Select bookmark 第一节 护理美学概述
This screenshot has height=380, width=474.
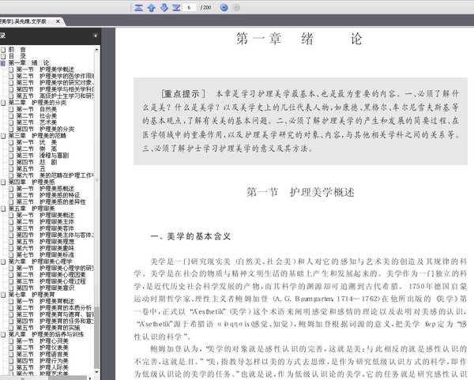[45, 70]
